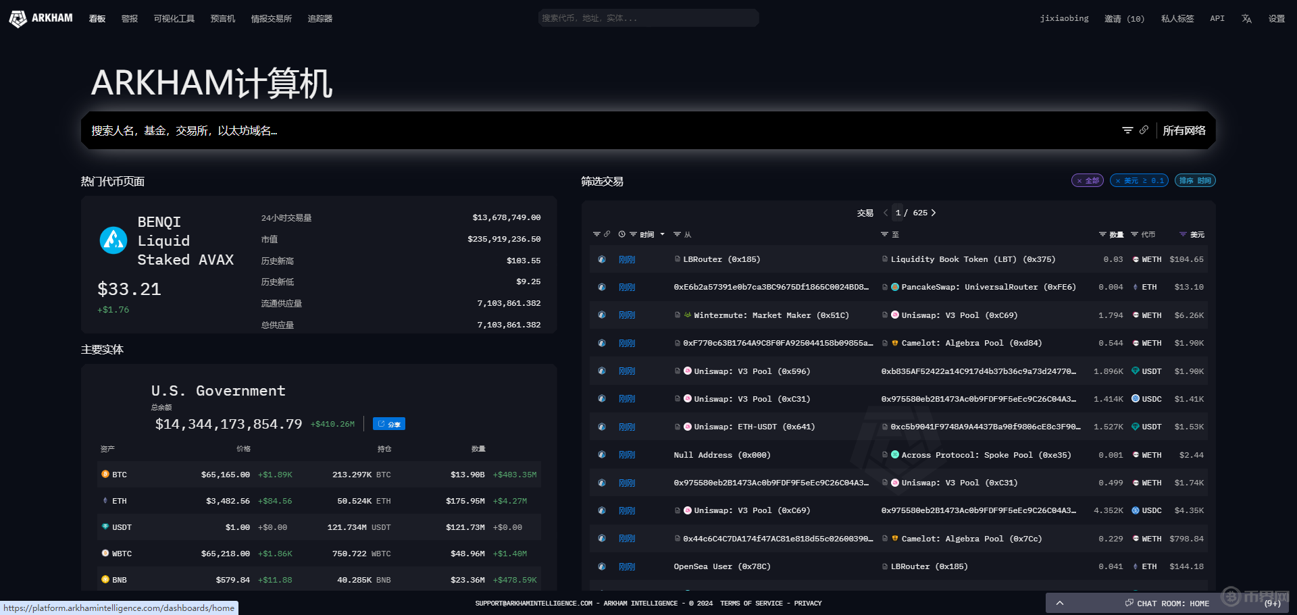Expand the 时间 column sort arrow
Image resolution: width=1297 pixels, height=615 pixels.
click(662, 234)
